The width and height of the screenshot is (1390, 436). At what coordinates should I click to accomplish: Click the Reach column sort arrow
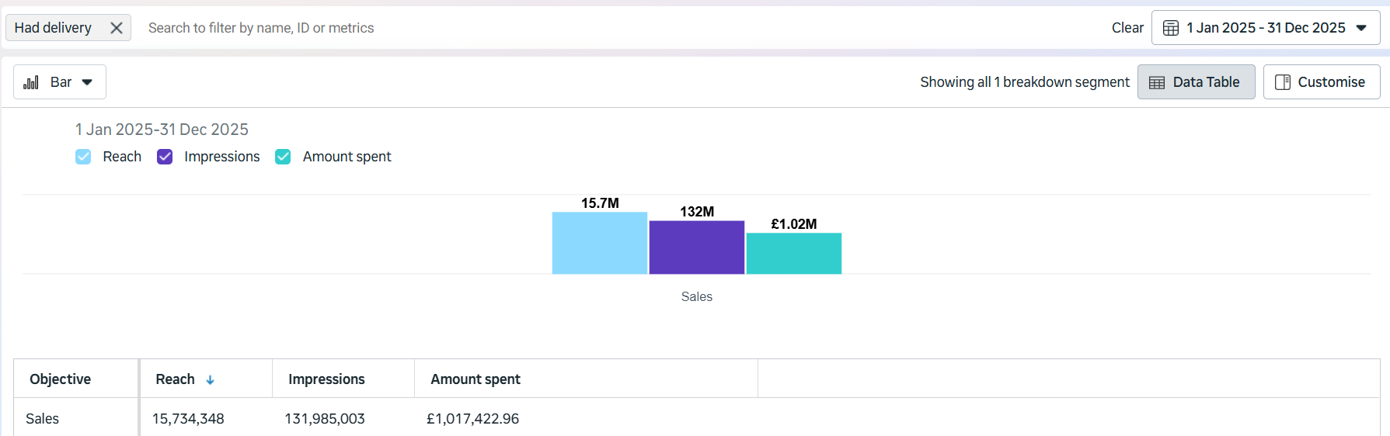coord(210,380)
